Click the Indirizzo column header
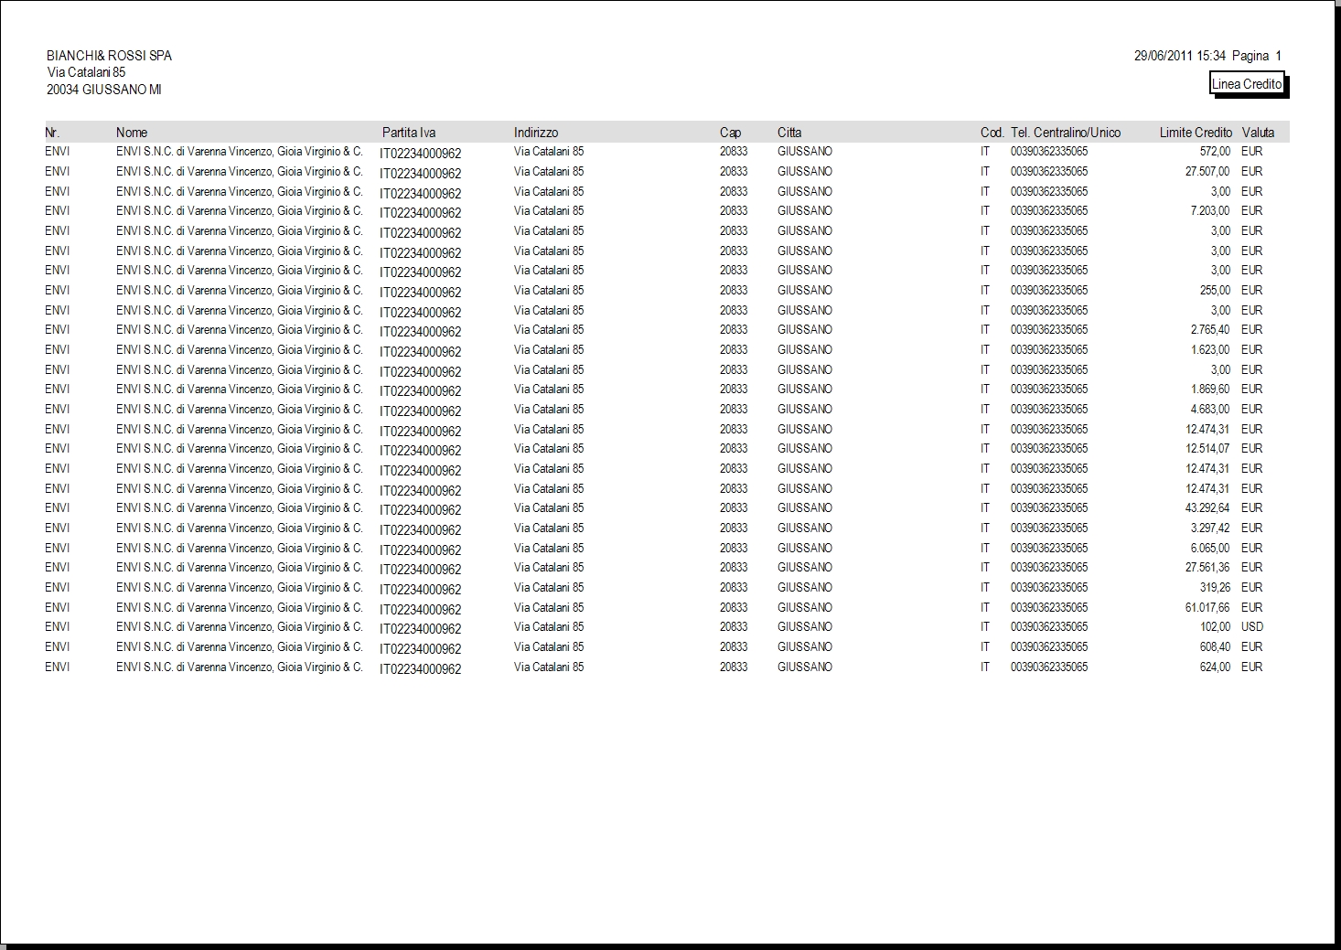 tap(536, 133)
